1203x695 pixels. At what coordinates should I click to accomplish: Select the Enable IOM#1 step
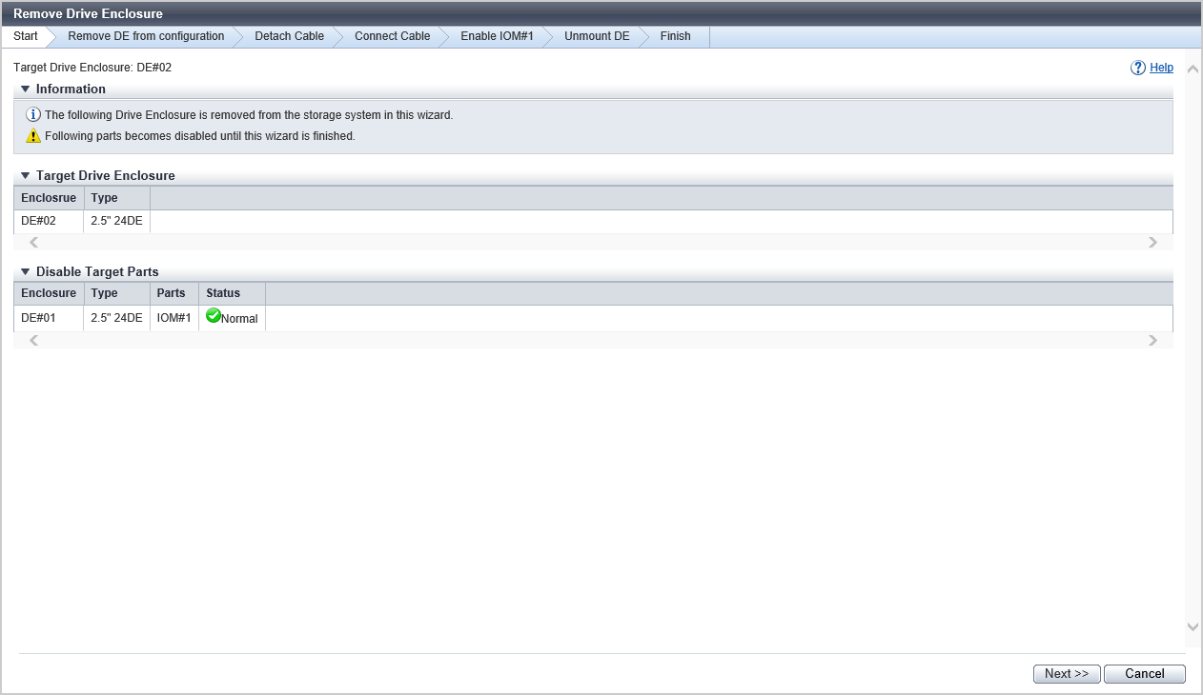497,36
